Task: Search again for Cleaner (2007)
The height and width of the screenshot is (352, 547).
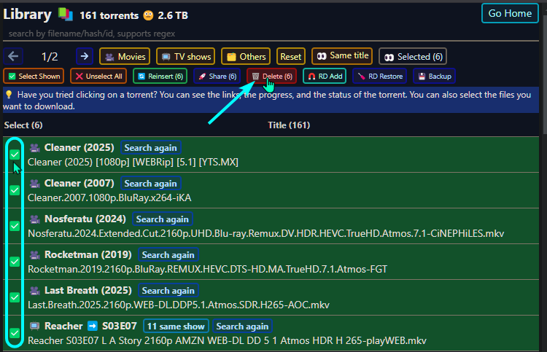Action: click(151, 184)
